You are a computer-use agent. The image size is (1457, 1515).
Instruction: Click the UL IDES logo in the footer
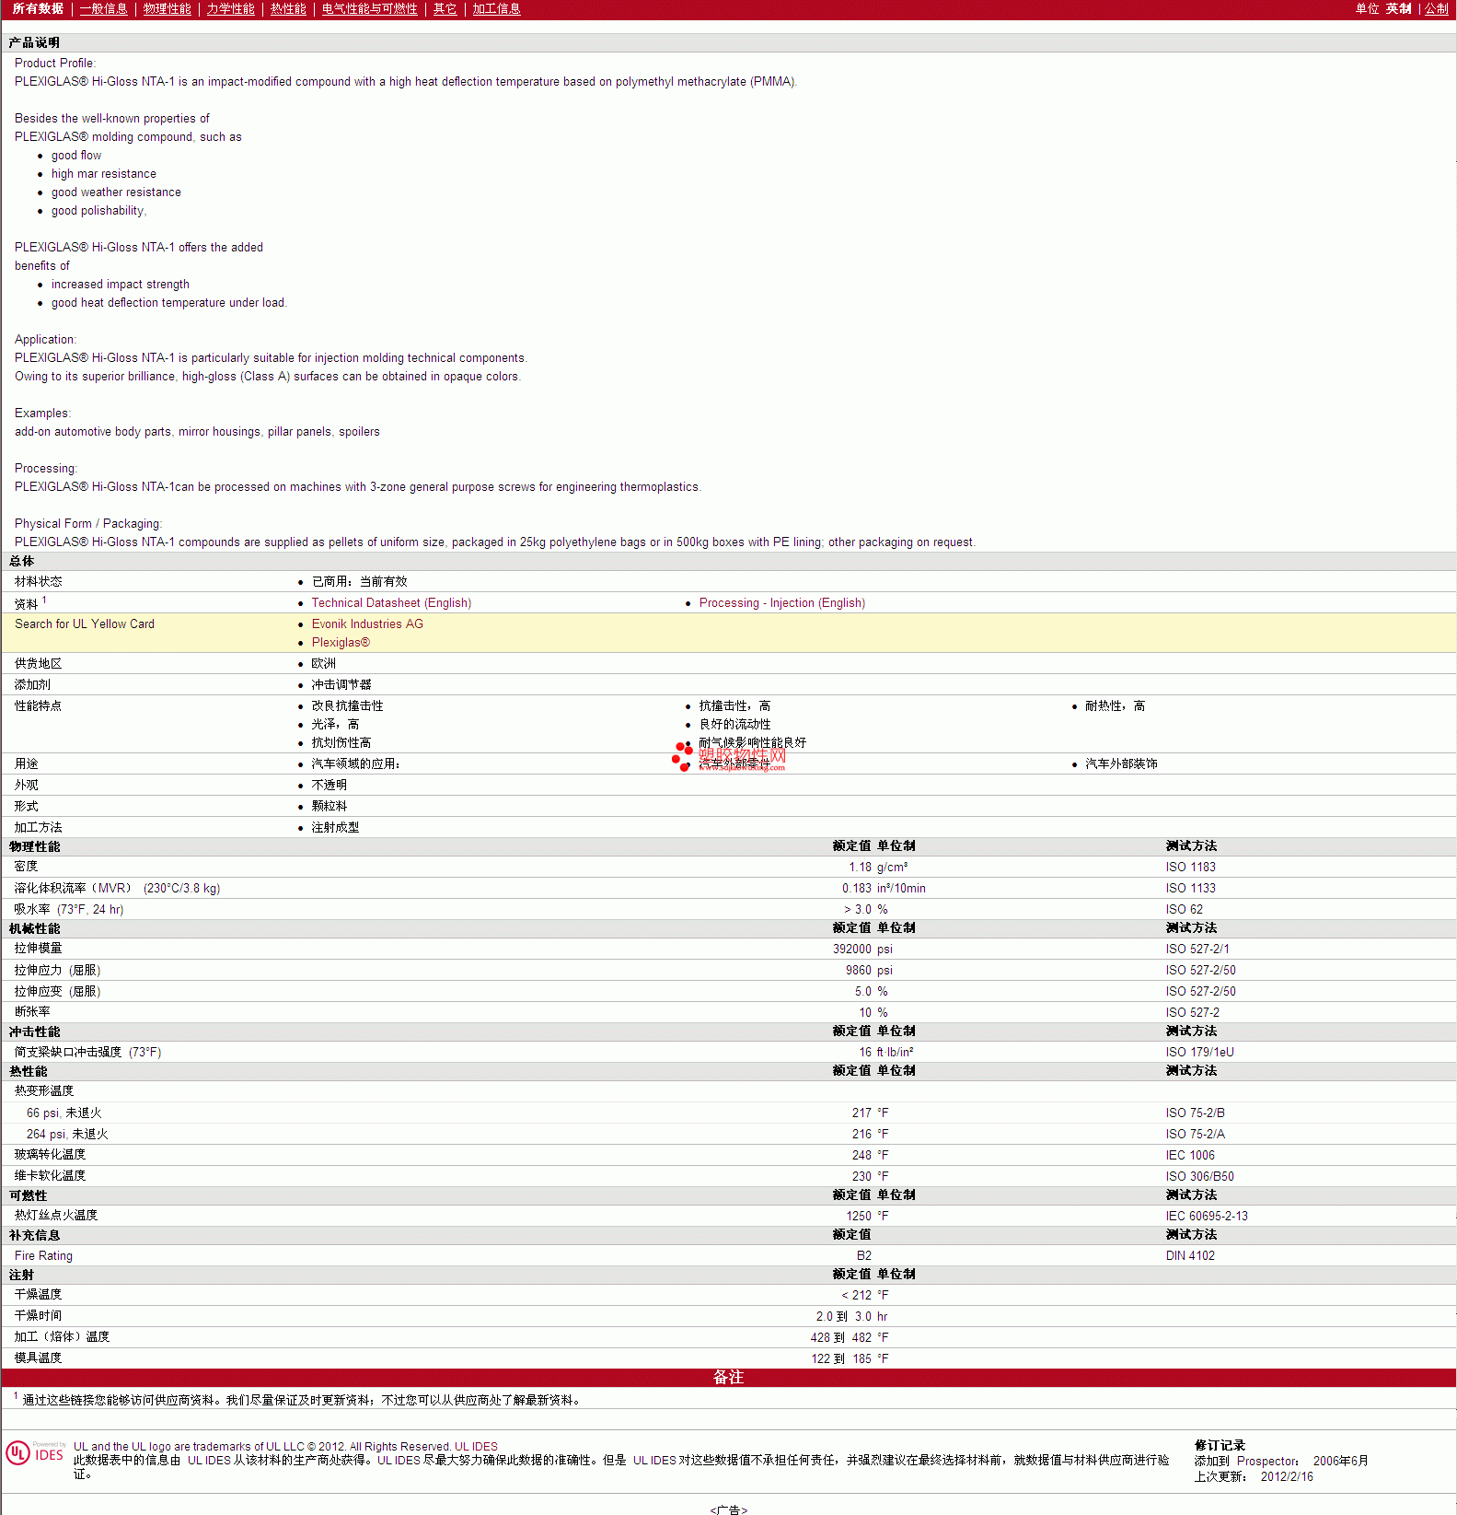(36, 1453)
